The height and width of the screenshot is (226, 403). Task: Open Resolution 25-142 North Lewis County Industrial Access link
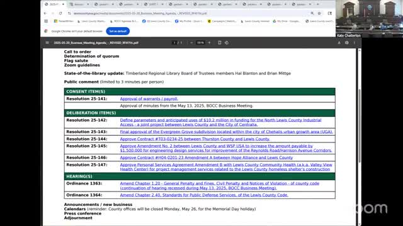point(220,122)
